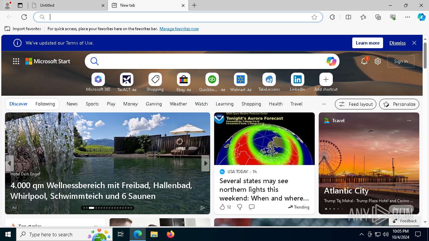Open comments on northern lights article
The image size is (429, 241).
pos(252,207)
